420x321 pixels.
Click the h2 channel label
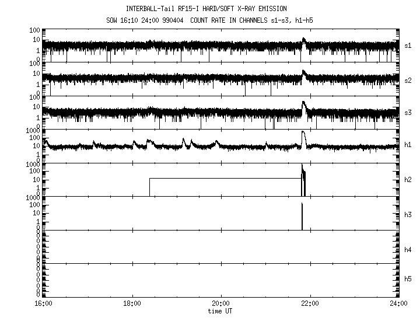pos(408,180)
